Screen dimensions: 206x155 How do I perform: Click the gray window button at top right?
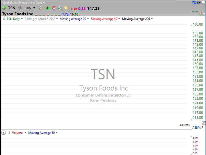[203, 3]
